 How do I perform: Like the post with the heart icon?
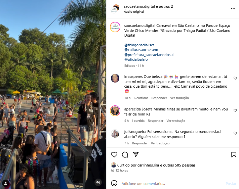click(114, 155)
